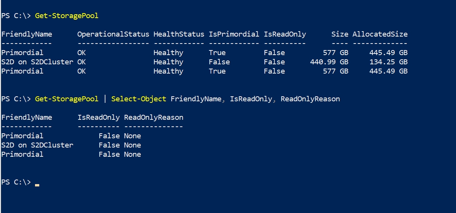
Task: Click the blinking cursor at the last prompt
Action: coord(37,185)
